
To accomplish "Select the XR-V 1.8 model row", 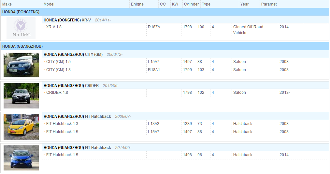I will coord(54,27).
